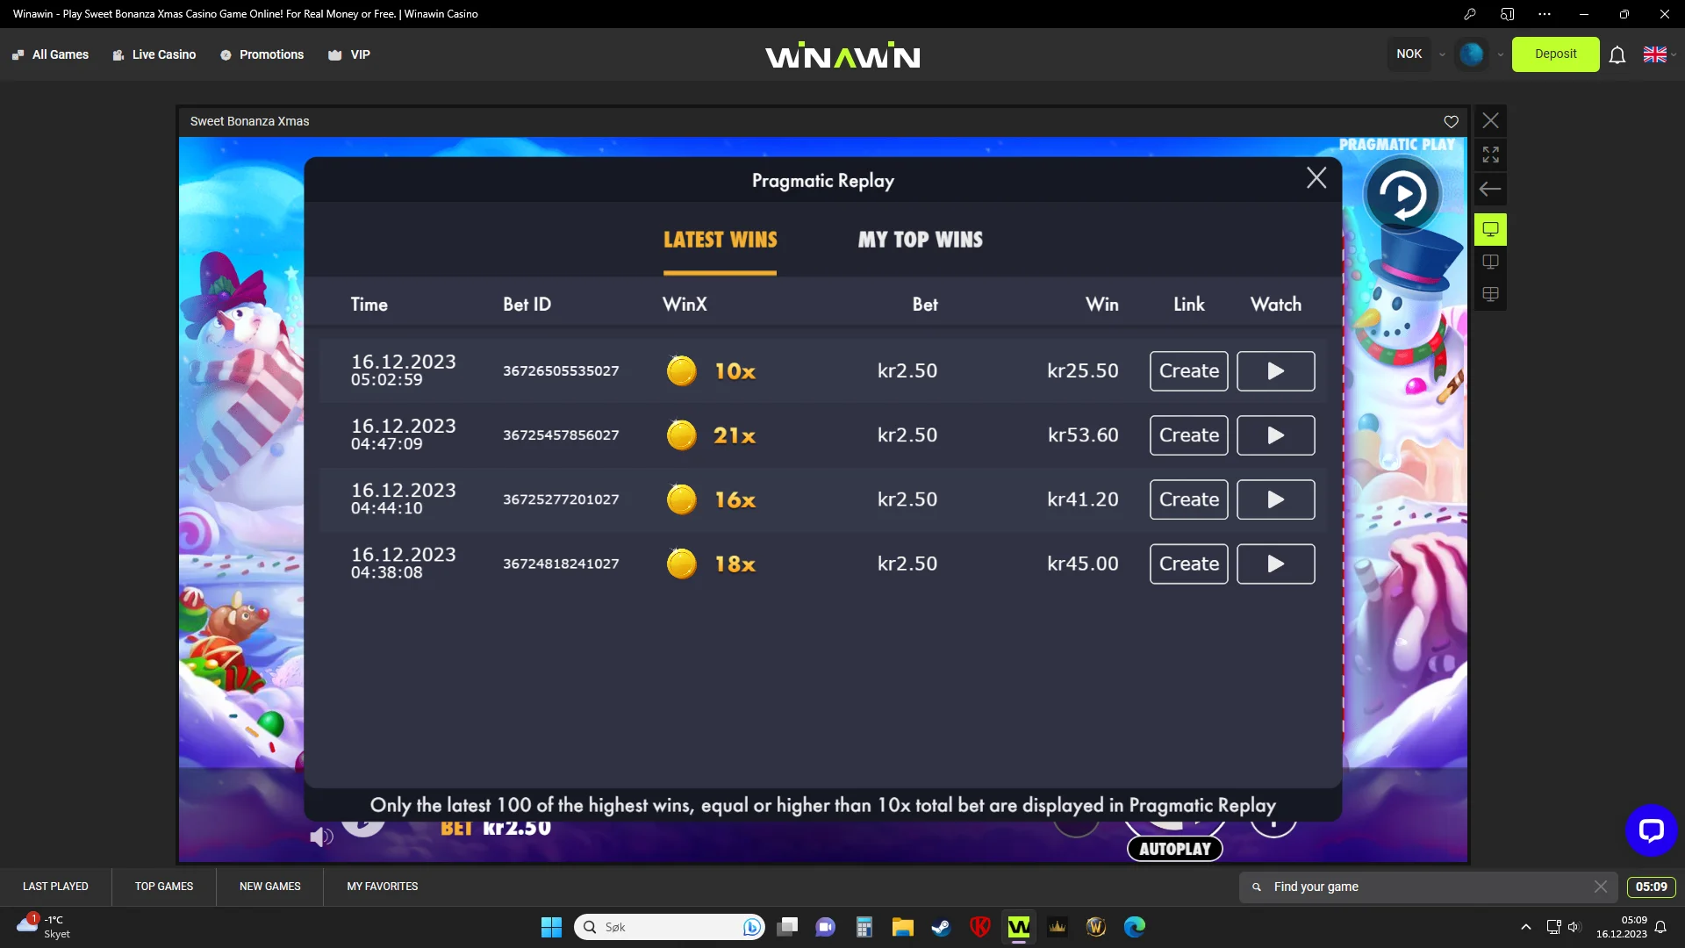Open the Pragmatic Replay round icon
The width and height of the screenshot is (1685, 948).
coord(1402,195)
